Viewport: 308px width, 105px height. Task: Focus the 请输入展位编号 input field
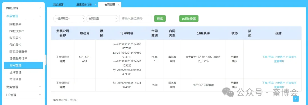(x=135, y=19)
